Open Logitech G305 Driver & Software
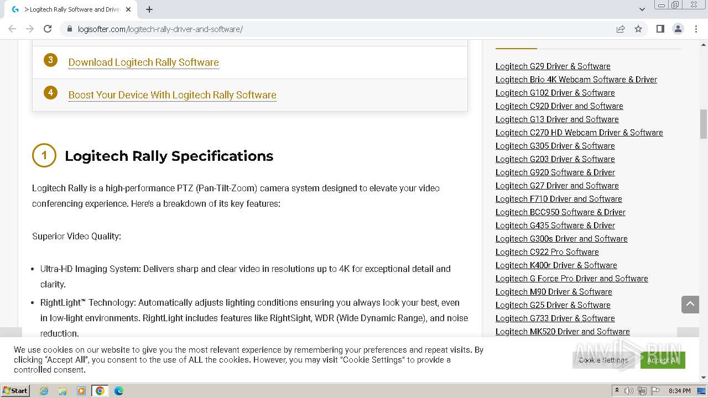The width and height of the screenshot is (708, 398). pos(555,145)
